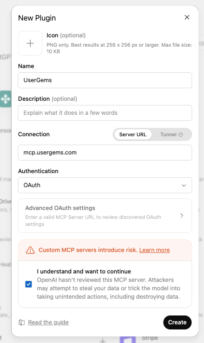
Task: Uncheck the I understand and want to continue checkbox
Action: (28, 284)
